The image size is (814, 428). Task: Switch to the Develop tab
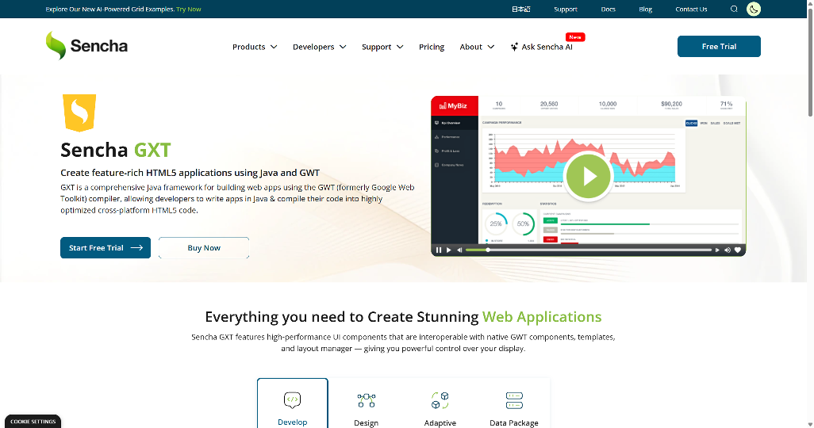(292, 404)
